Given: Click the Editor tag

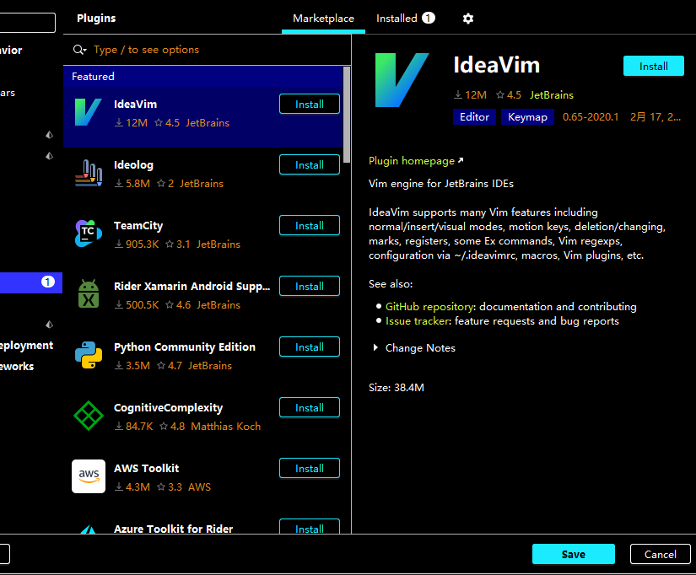Looking at the screenshot, I should coord(474,116).
